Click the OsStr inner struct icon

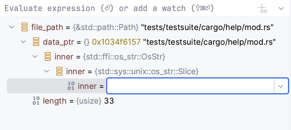point(48,56)
